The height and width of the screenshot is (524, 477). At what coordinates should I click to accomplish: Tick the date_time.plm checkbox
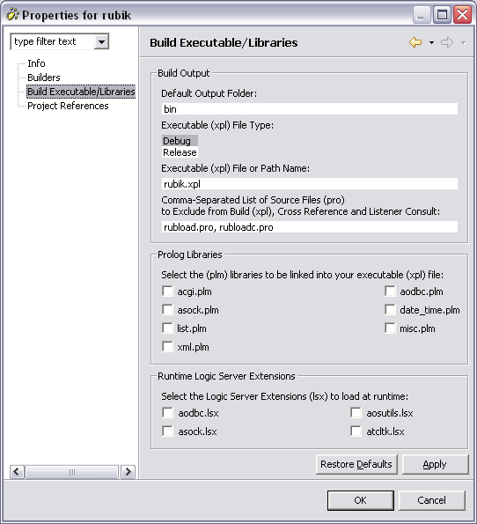390,310
